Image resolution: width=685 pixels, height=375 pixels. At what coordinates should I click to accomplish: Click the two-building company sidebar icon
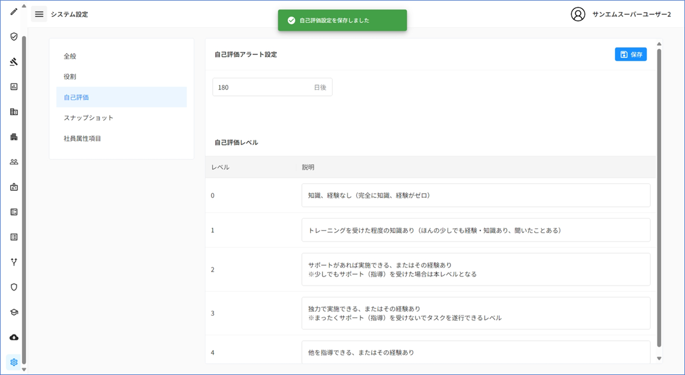pos(14,112)
